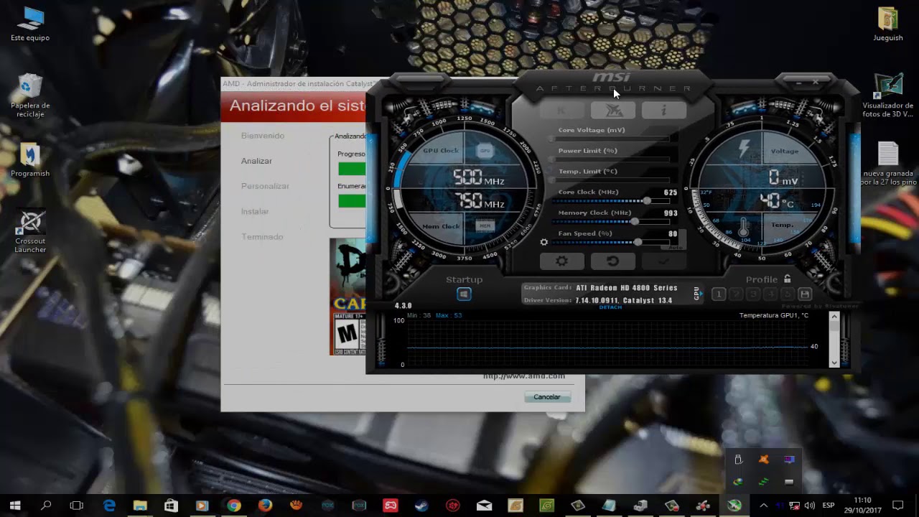The image size is (919, 517).
Task: Select profile slot 5
Action: click(788, 294)
